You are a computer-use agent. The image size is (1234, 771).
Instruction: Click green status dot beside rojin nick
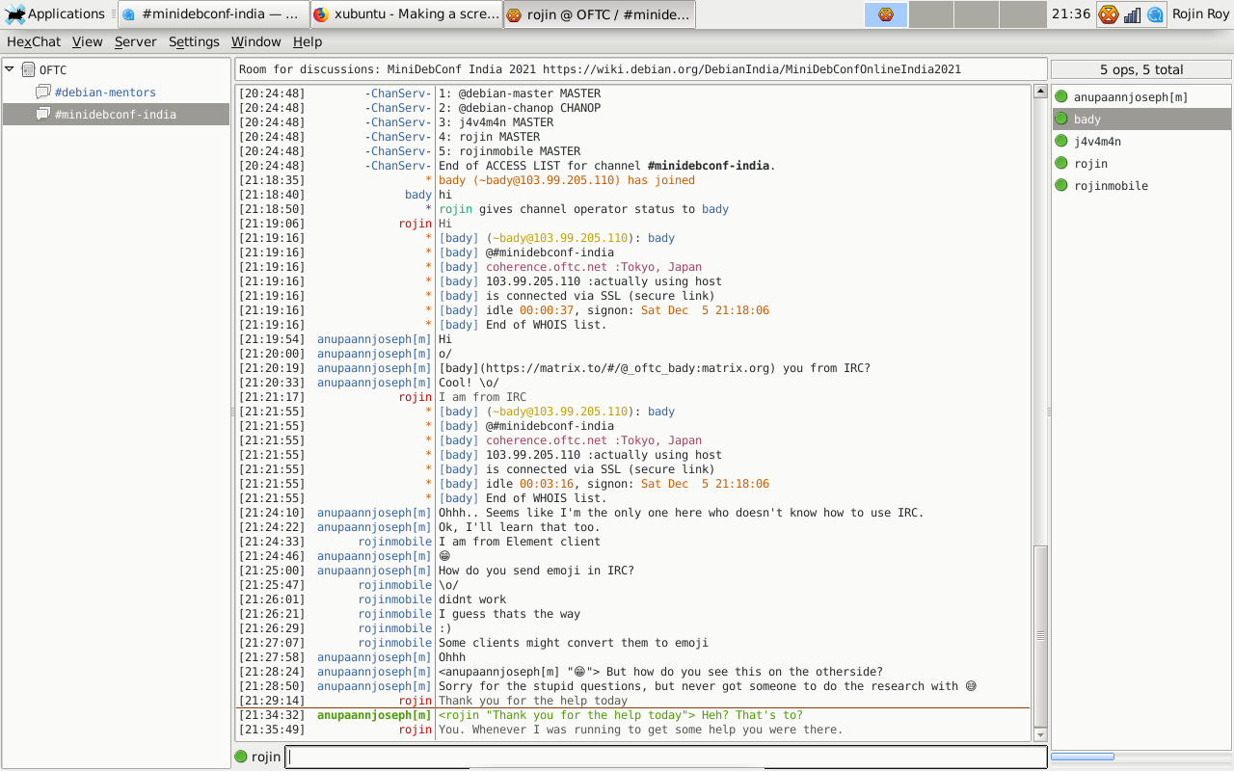tap(241, 757)
